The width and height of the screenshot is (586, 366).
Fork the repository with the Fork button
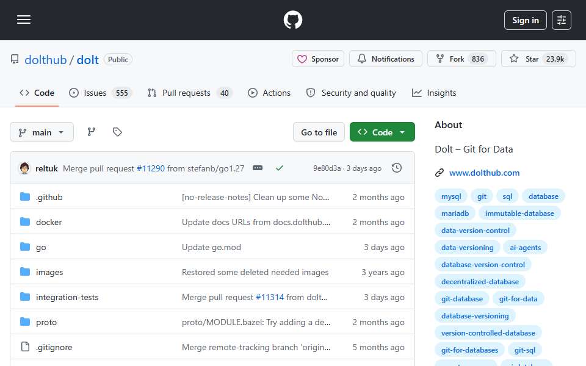[x=461, y=59]
